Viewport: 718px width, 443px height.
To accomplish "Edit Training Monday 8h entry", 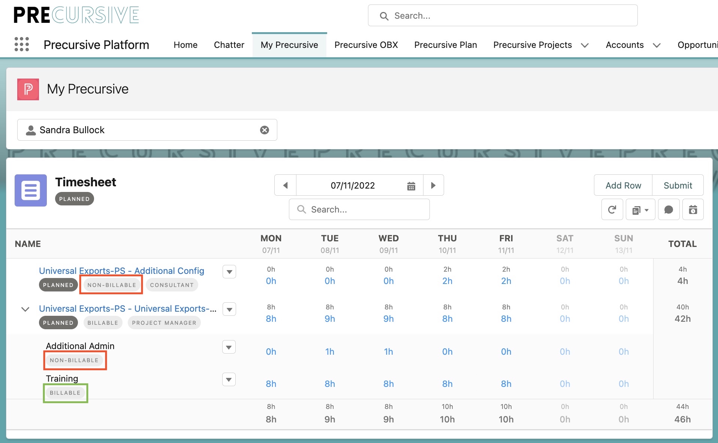I will (x=271, y=384).
